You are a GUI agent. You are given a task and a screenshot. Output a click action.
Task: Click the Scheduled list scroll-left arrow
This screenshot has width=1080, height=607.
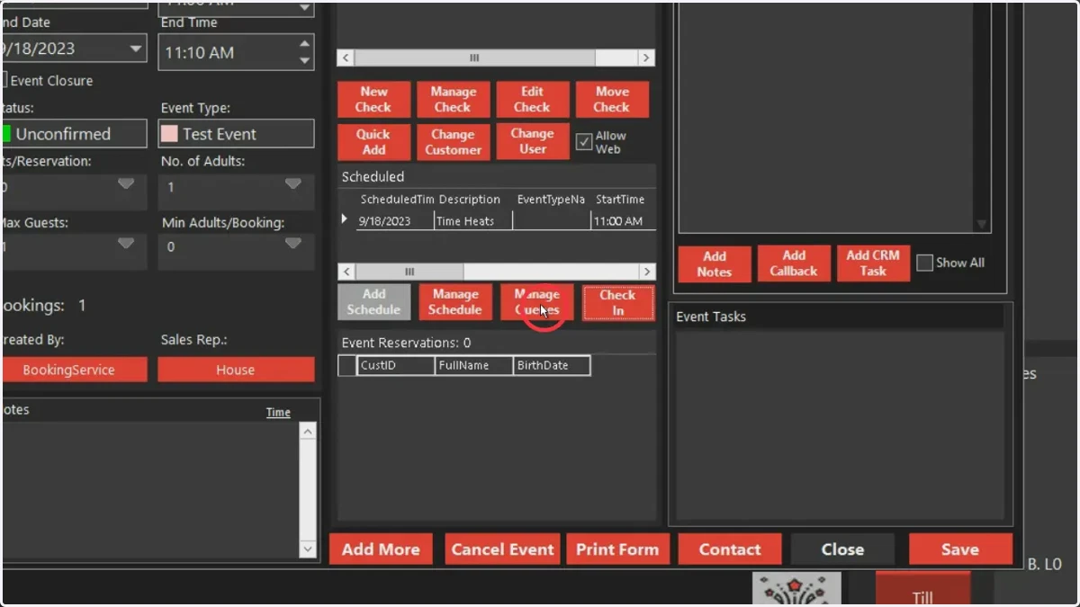pos(346,272)
